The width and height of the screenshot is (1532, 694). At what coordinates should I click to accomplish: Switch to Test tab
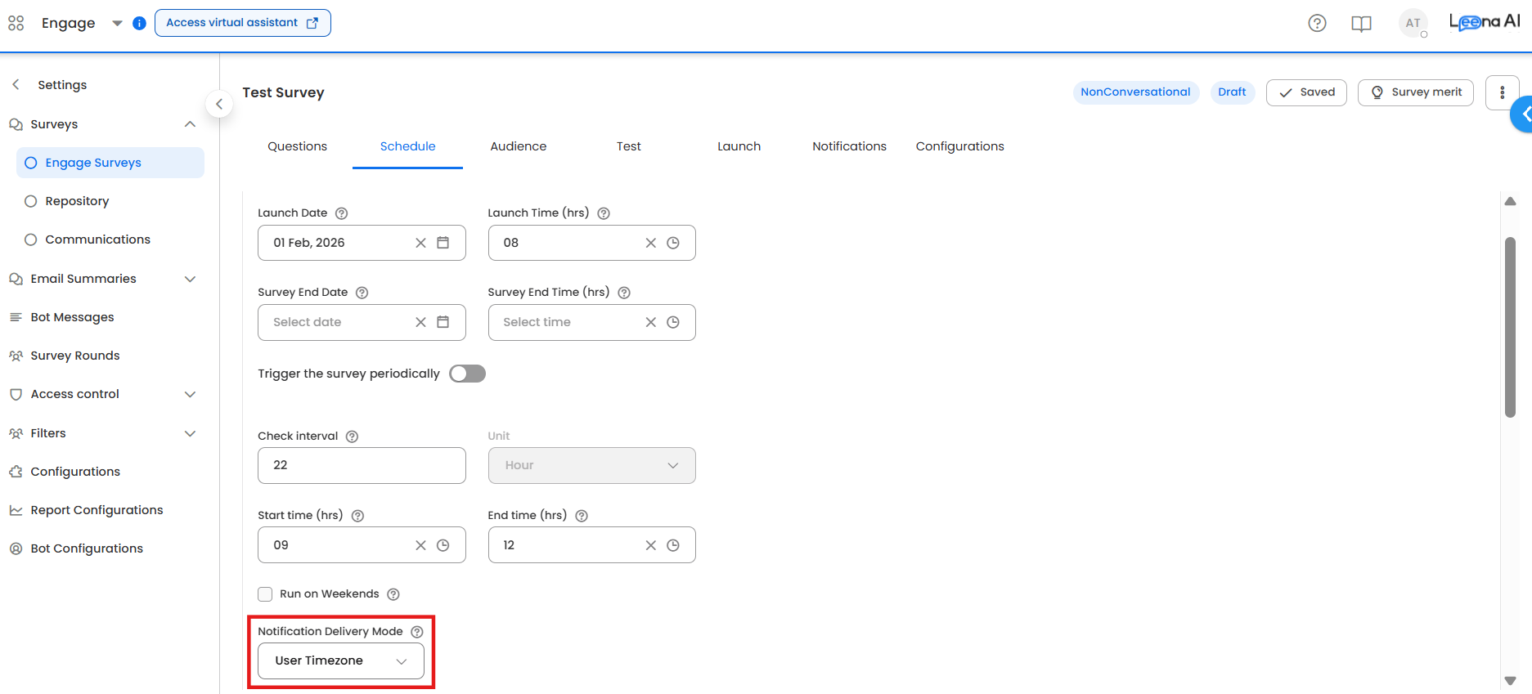pos(628,146)
